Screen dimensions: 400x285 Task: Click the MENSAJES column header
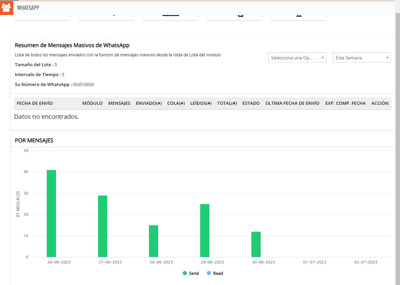(119, 103)
